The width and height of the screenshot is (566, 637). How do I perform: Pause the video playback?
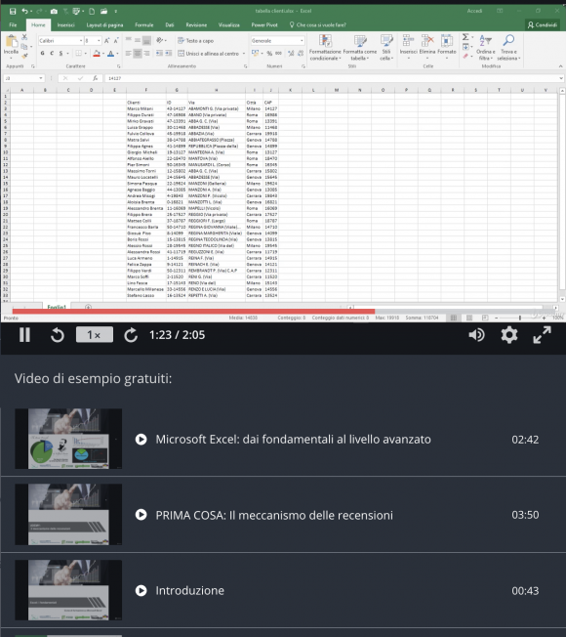point(24,335)
